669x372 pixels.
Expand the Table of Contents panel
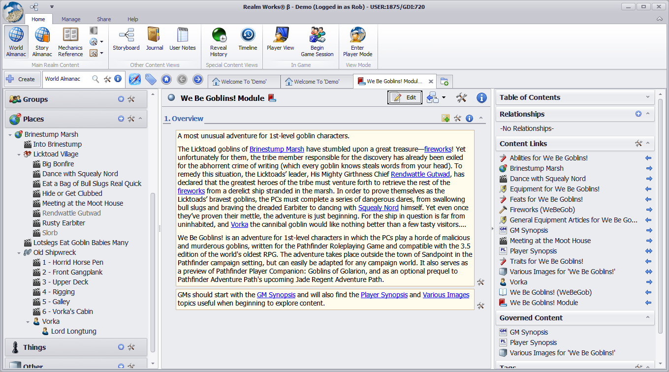point(648,97)
